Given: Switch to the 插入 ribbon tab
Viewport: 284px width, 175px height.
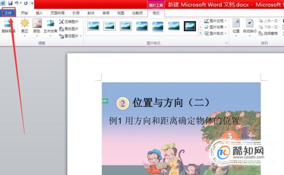Looking at the screenshot, I should point(39,13).
